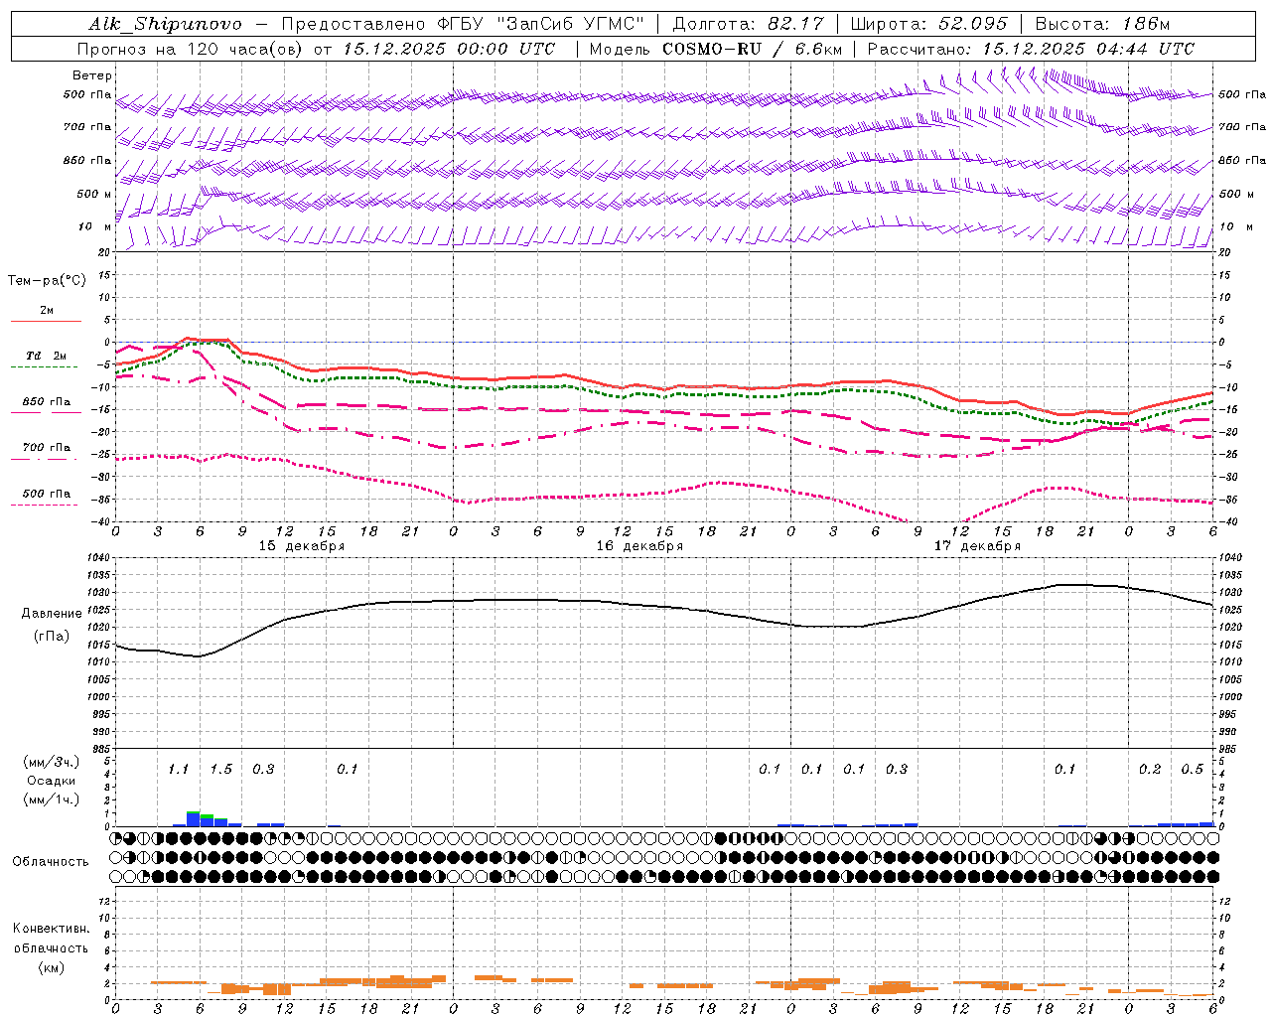The image size is (1271, 1017).
Task: Select the 17 декабря date label
Action: pyautogui.click(x=977, y=546)
